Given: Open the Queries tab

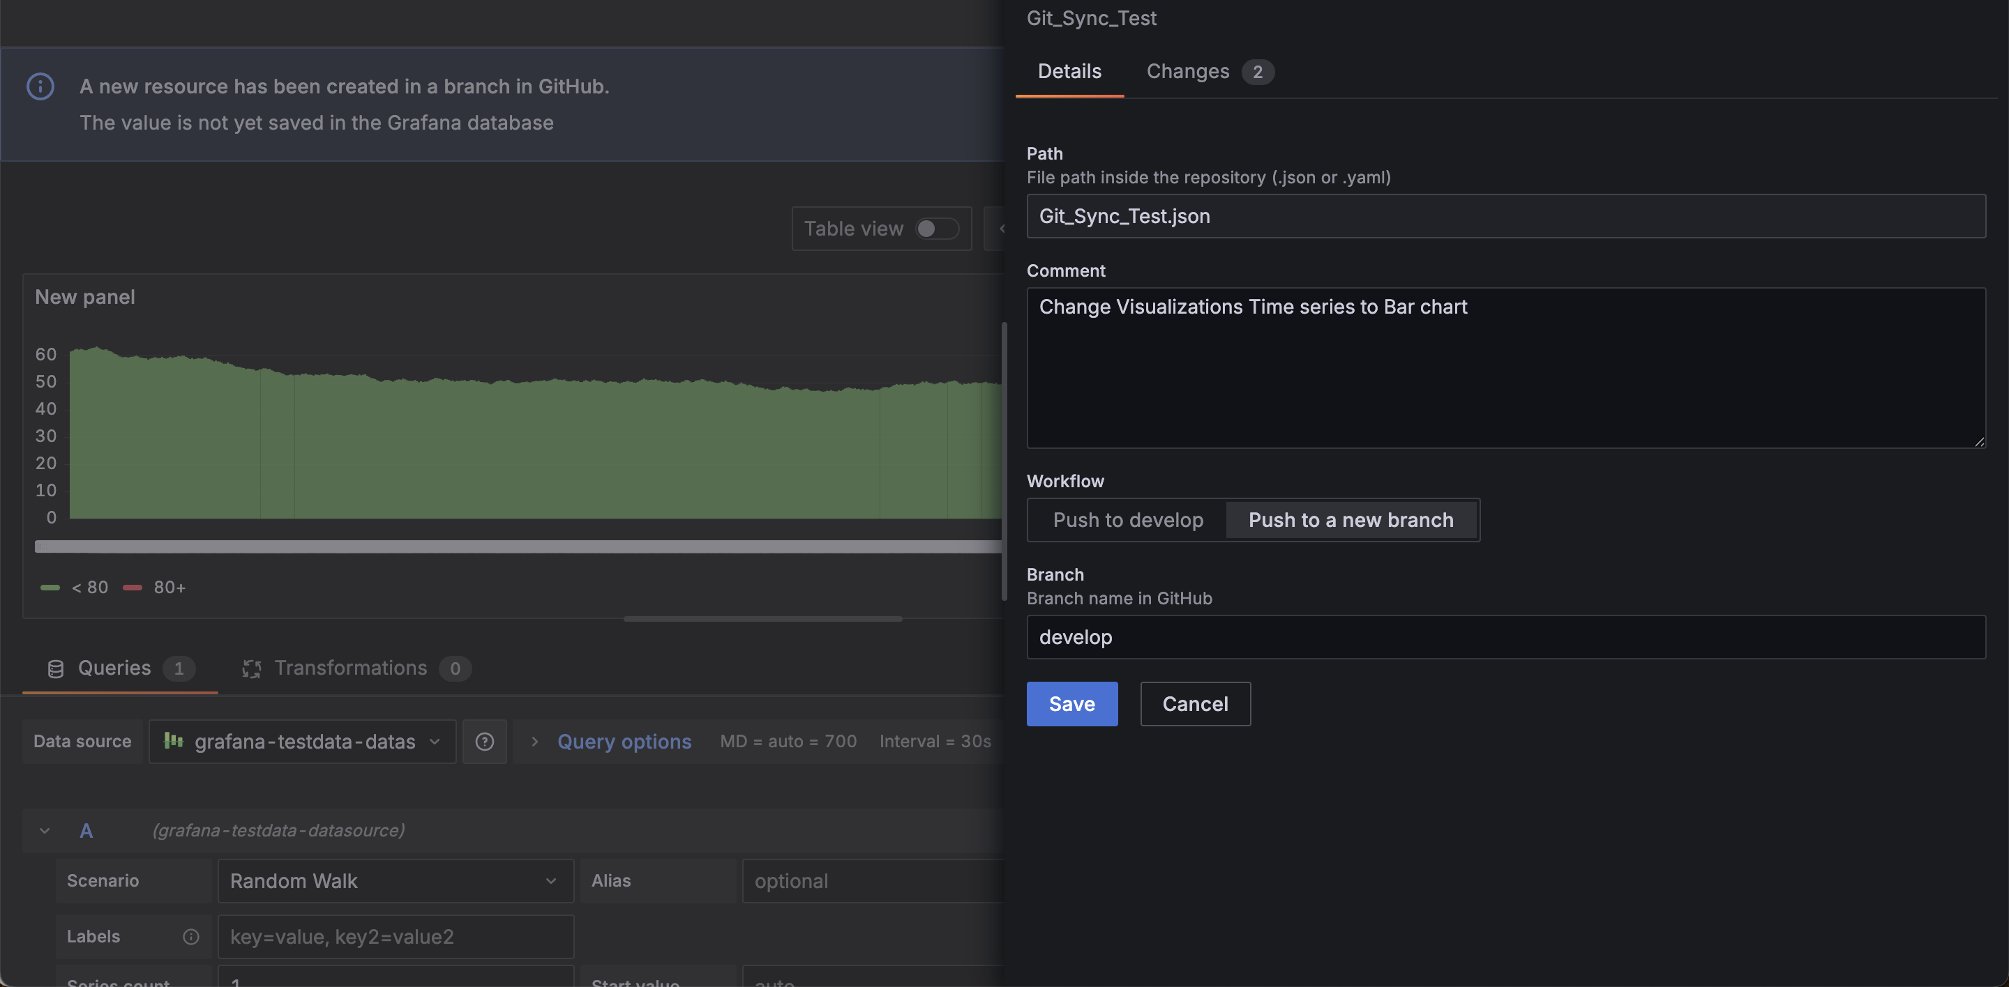Looking at the screenshot, I should (120, 669).
